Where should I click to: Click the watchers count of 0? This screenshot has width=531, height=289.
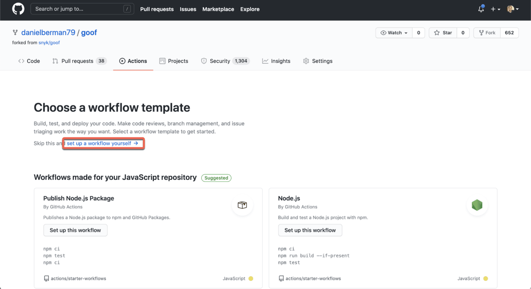point(418,33)
